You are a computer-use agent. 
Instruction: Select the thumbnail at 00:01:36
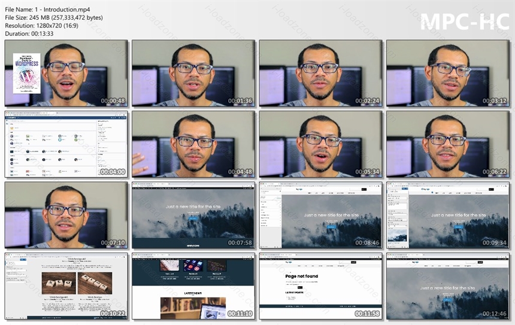(193, 73)
